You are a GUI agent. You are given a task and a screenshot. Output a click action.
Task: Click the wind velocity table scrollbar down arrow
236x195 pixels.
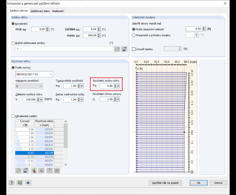point(66,165)
